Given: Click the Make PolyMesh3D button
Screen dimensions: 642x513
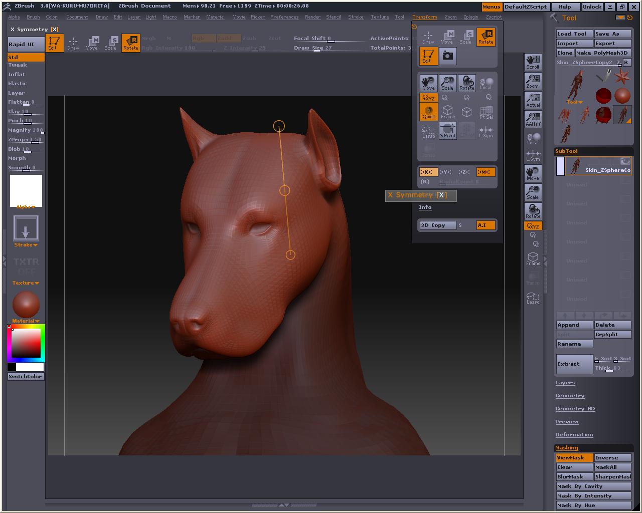Looking at the screenshot, I should pos(603,53).
